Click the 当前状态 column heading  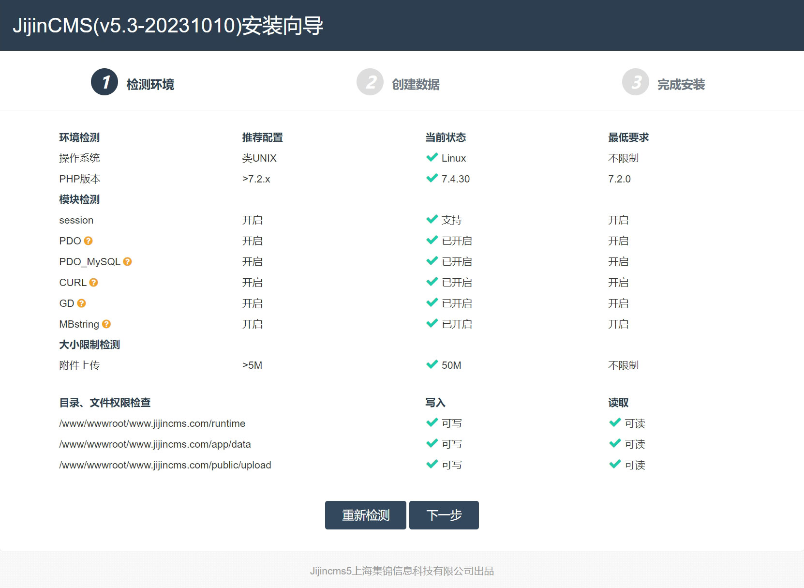click(x=446, y=137)
